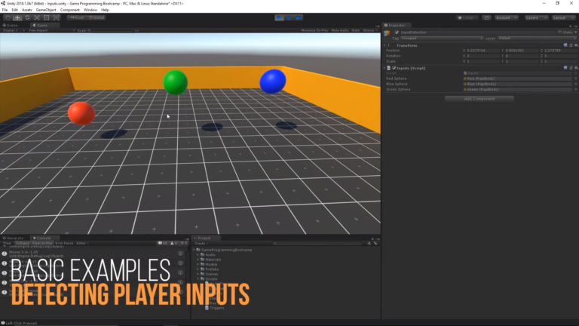This screenshot has height=326, width=579.
Task: Toggle Clear on Play in Console
Action: pos(42,243)
